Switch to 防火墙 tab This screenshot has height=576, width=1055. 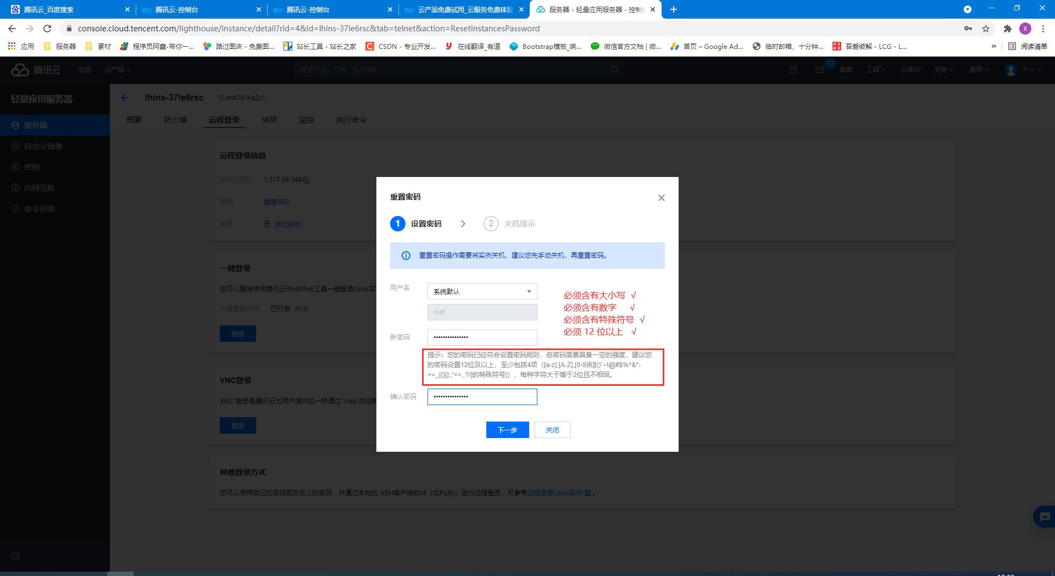click(175, 120)
